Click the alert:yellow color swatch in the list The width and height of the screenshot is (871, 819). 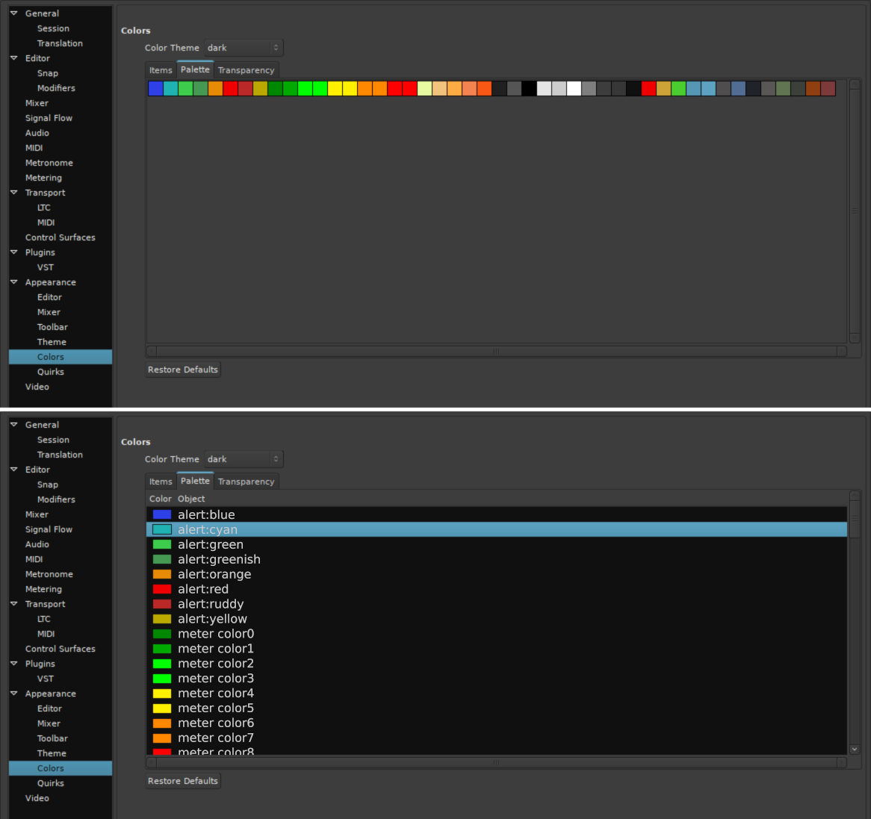pos(162,619)
